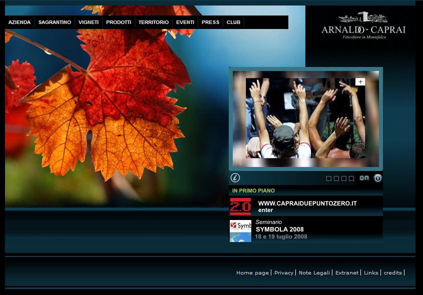The width and height of the screenshot is (423, 295).
Task: Click the Symbola seminar thumbnail
Action: [240, 231]
